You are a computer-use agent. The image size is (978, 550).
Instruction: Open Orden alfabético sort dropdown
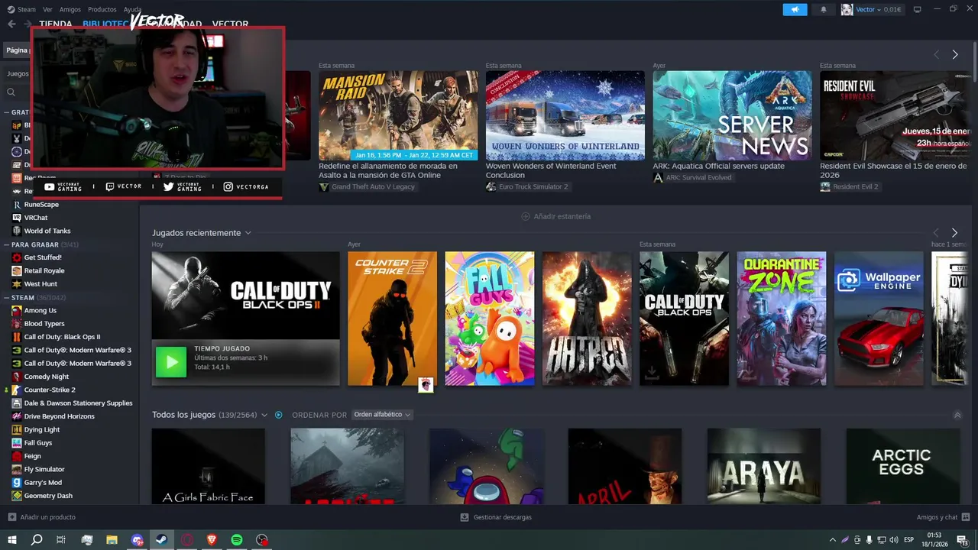pos(382,415)
